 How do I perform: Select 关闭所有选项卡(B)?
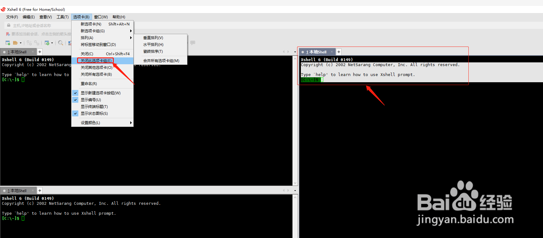point(103,74)
